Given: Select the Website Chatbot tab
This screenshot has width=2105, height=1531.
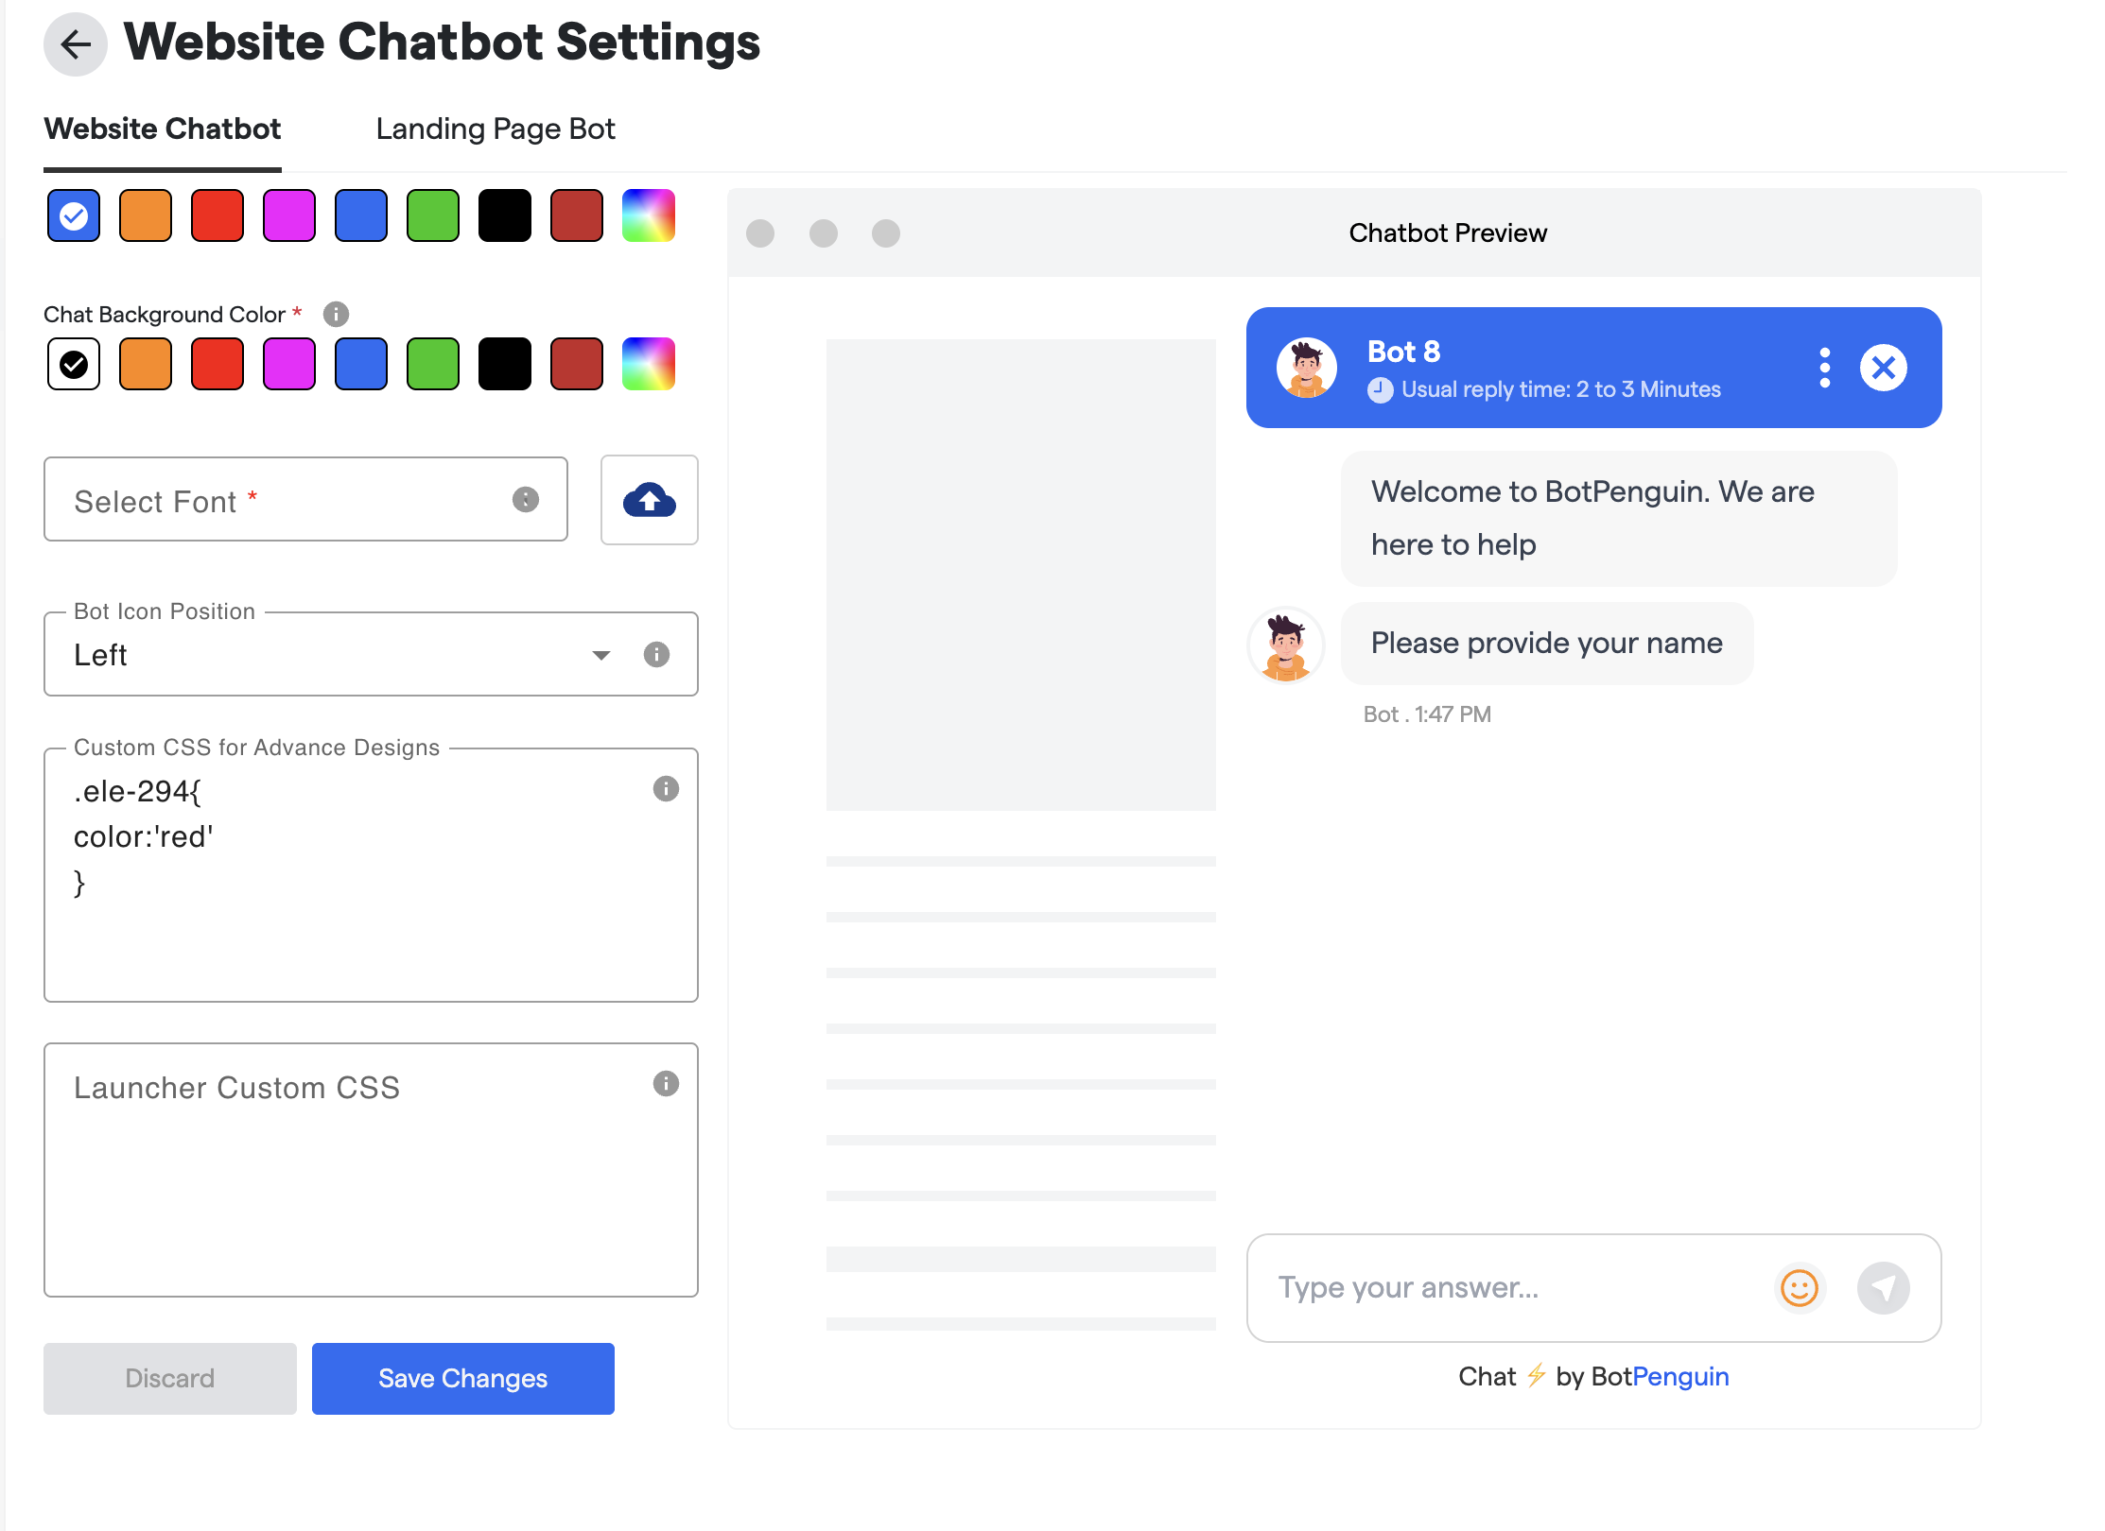Looking at the screenshot, I should [x=163, y=129].
